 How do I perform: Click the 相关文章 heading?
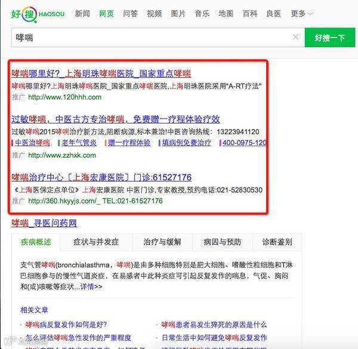pyautogui.click(x=34, y=310)
